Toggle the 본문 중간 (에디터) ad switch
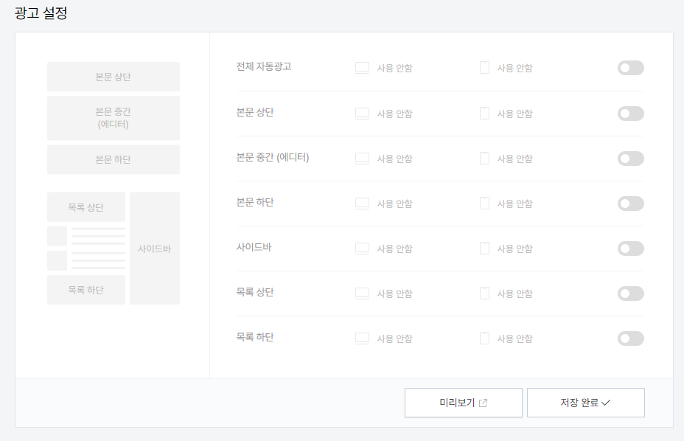Screen dimensions: 684x441 pyautogui.click(x=630, y=159)
